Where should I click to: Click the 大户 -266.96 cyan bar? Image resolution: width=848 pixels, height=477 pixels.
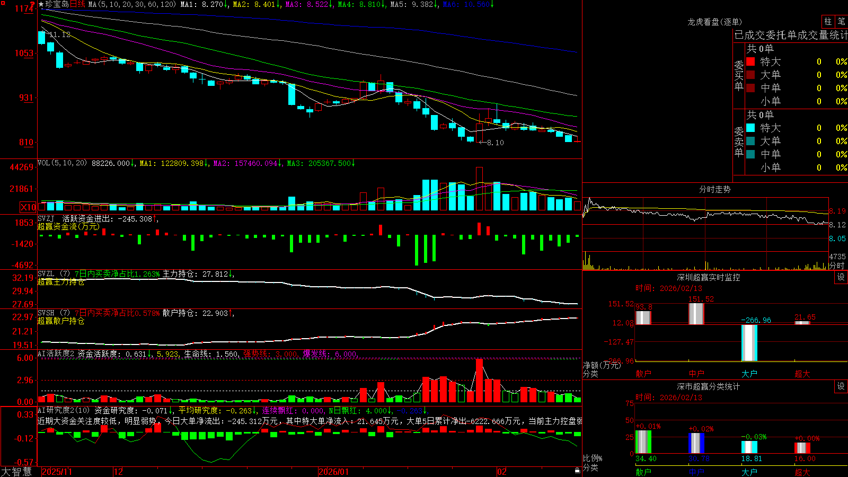click(x=749, y=343)
